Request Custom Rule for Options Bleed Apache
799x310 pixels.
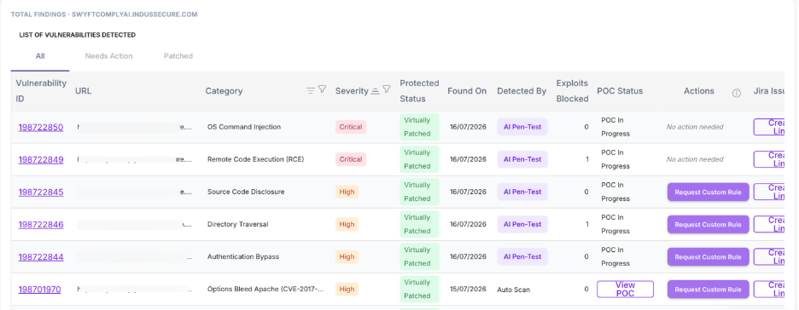pyautogui.click(x=708, y=290)
